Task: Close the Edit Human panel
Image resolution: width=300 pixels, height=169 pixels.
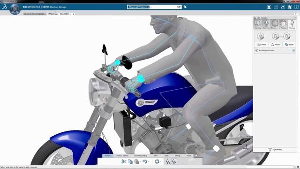Action: point(295,18)
